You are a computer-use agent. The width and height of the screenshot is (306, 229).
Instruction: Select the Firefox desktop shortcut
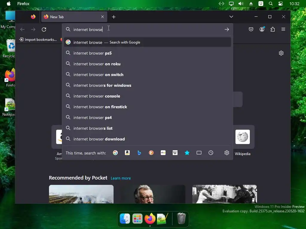click(10, 78)
